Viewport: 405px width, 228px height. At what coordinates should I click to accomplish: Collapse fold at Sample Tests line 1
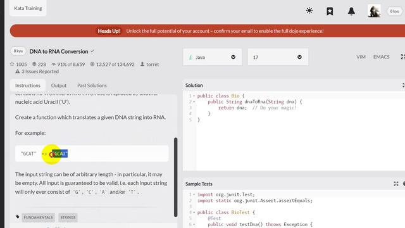pyautogui.click(x=194, y=194)
